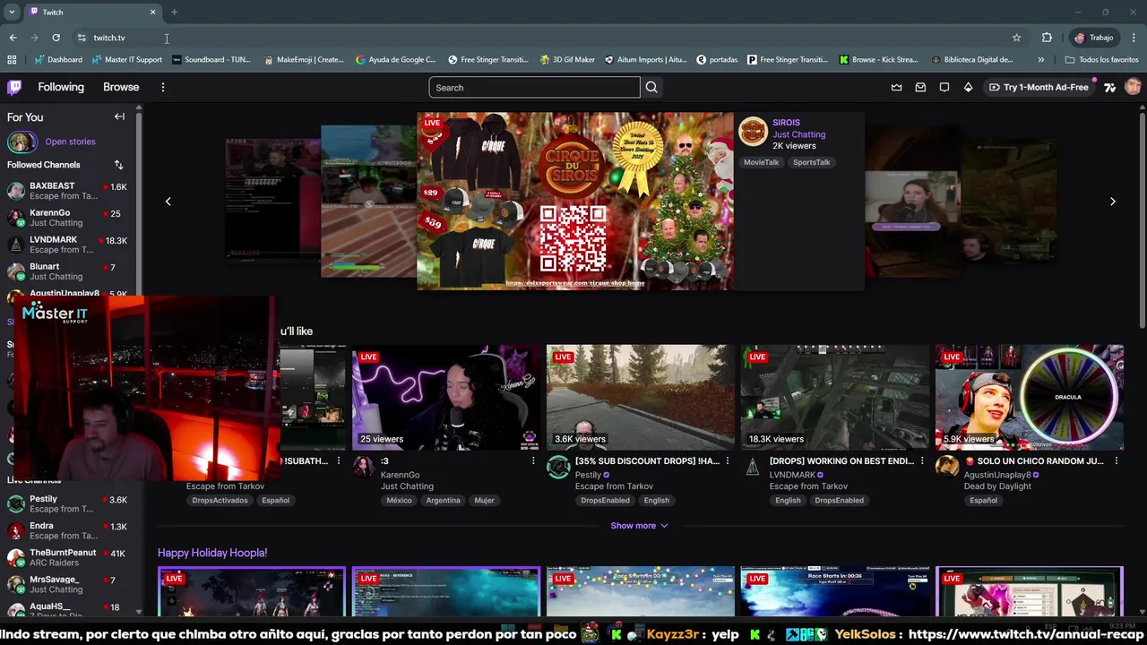Go back using the browser back arrow
This screenshot has width=1147, height=645.
tap(13, 38)
